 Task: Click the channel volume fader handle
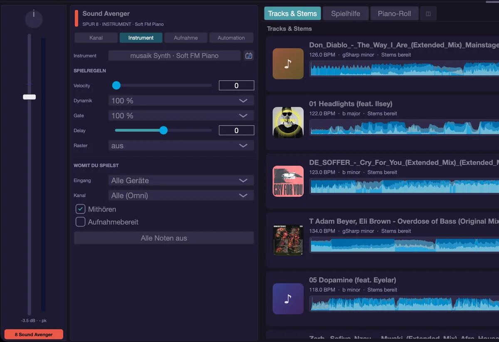[29, 97]
